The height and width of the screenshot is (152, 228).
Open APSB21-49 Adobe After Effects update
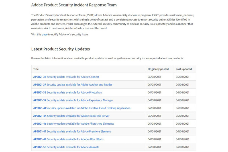68,139
